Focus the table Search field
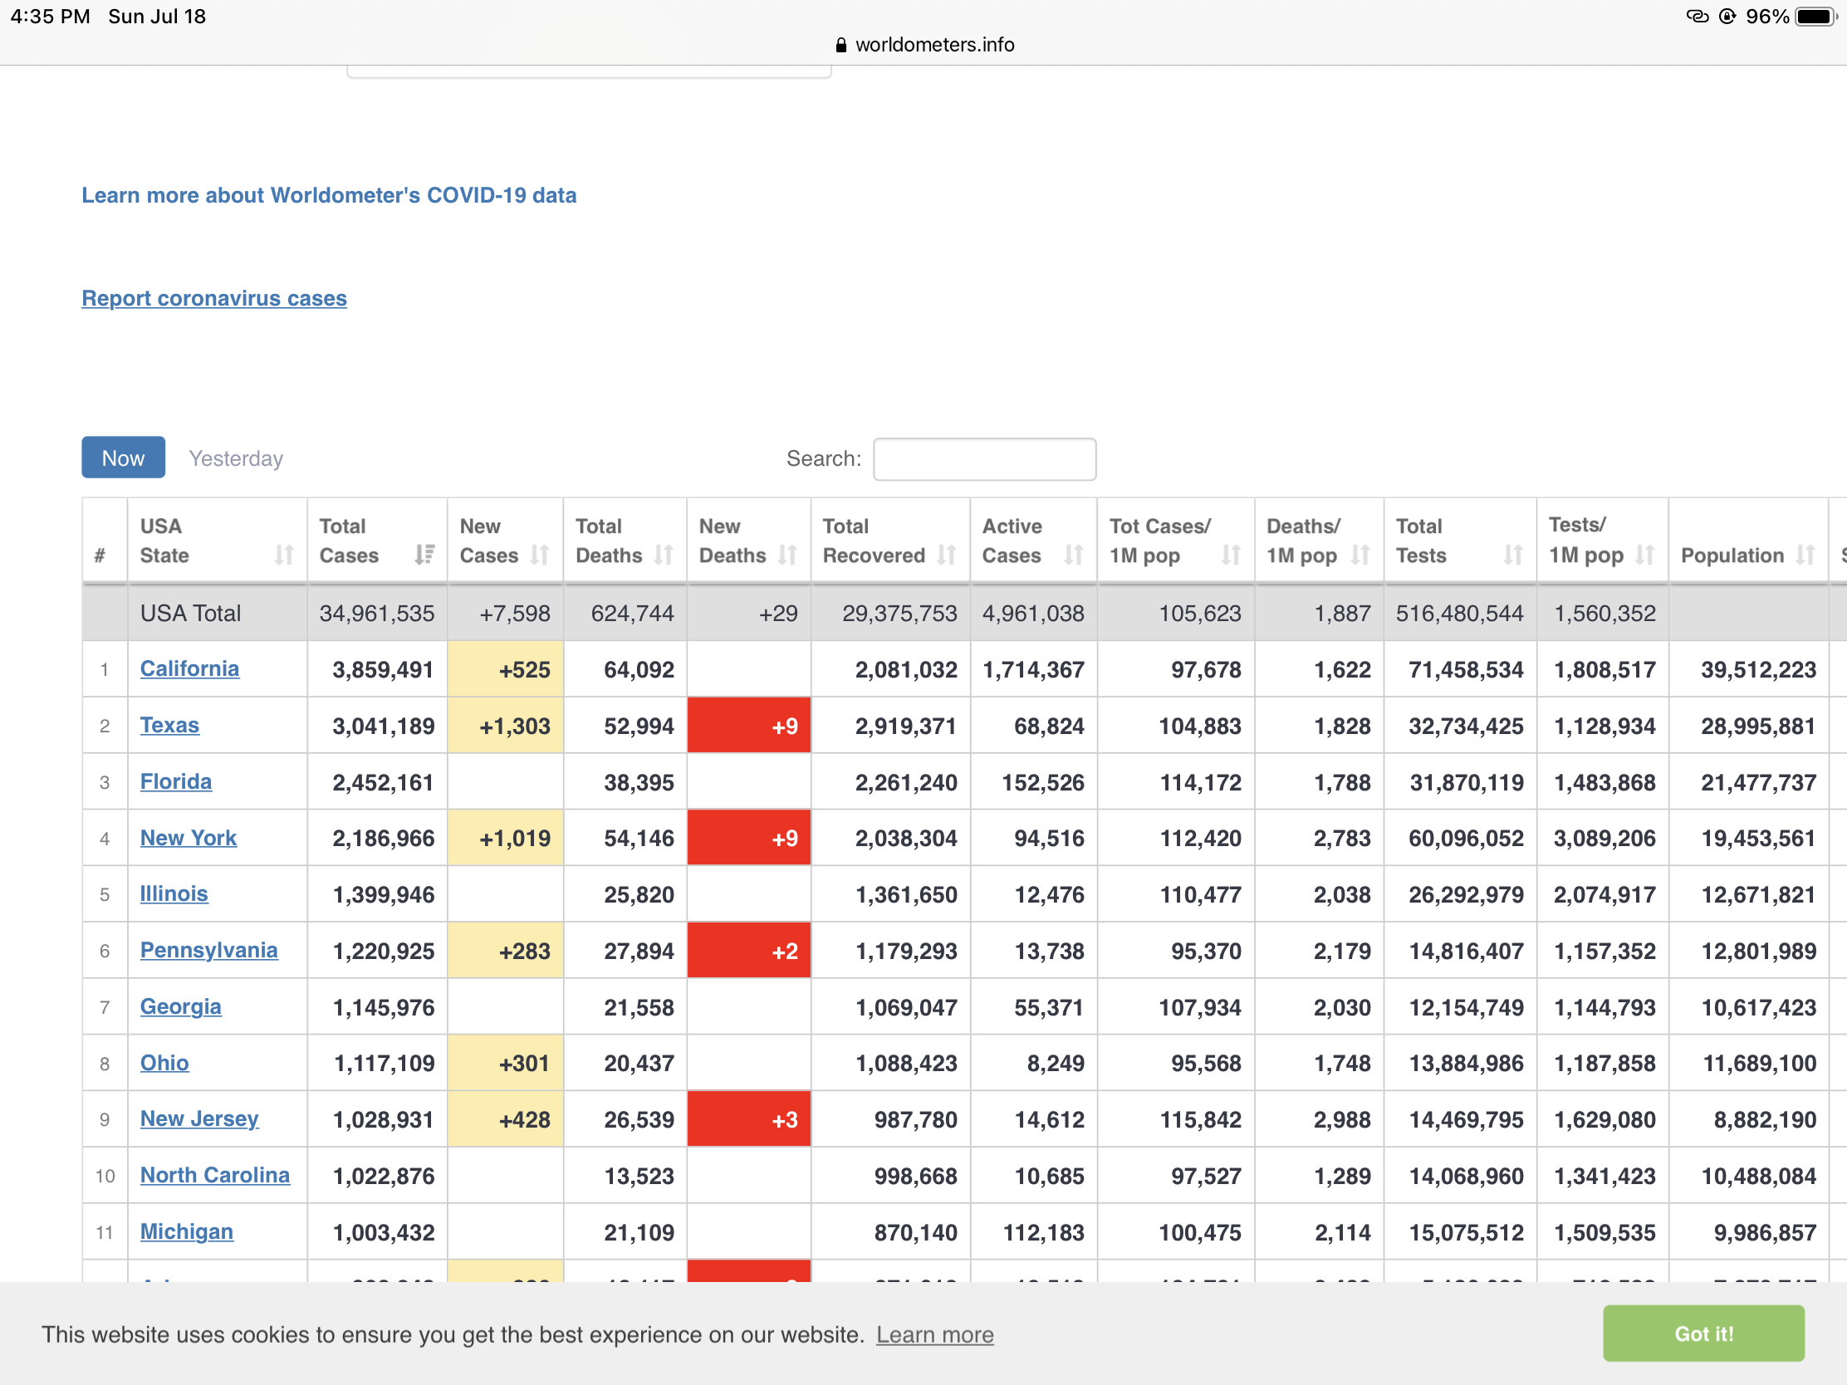1847x1385 pixels. 984,459
